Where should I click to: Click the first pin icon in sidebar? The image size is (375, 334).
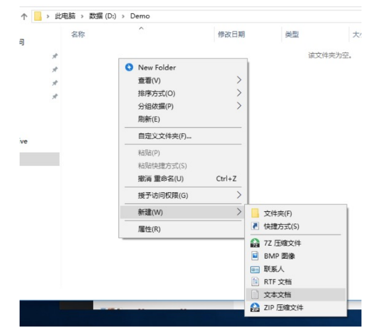[55, 56]
